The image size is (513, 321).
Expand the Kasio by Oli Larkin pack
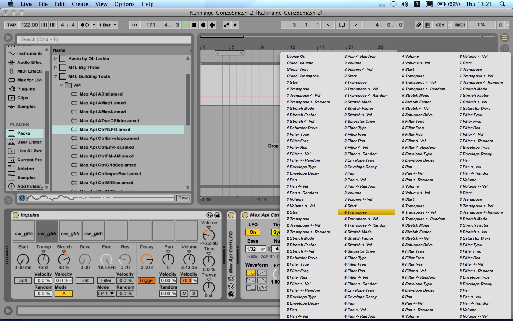(x=55, y=58)
